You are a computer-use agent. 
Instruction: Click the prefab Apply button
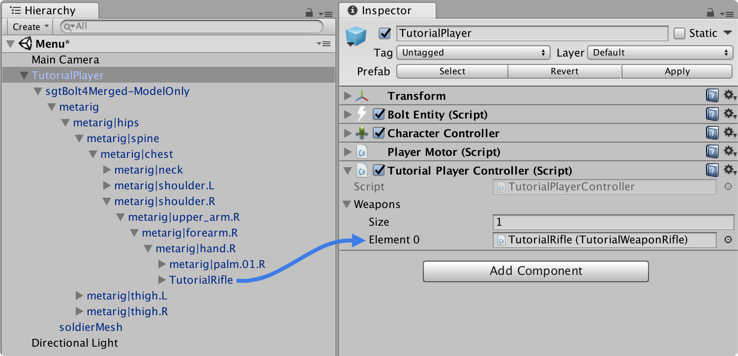(677, 71)
